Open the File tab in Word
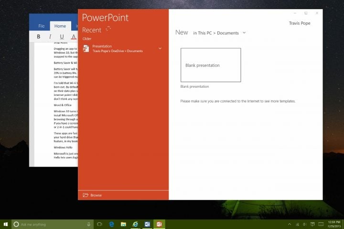The height and width of the screenshot is (229, 344). tap(41, 26)
